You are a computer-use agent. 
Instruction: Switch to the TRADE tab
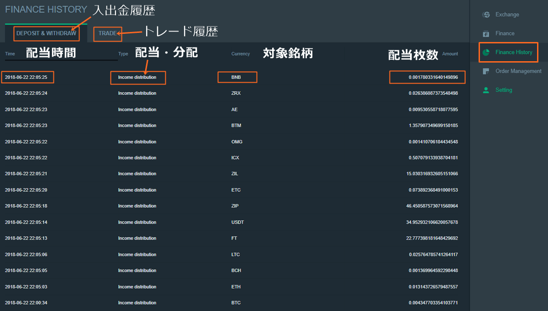(x=107, y=34)
